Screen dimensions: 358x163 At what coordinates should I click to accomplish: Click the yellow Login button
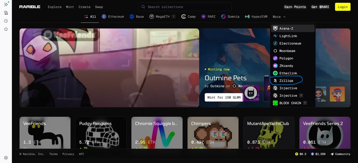coord(343,7)
